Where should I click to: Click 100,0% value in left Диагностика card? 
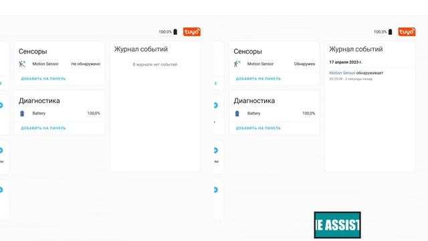(94, 113)
